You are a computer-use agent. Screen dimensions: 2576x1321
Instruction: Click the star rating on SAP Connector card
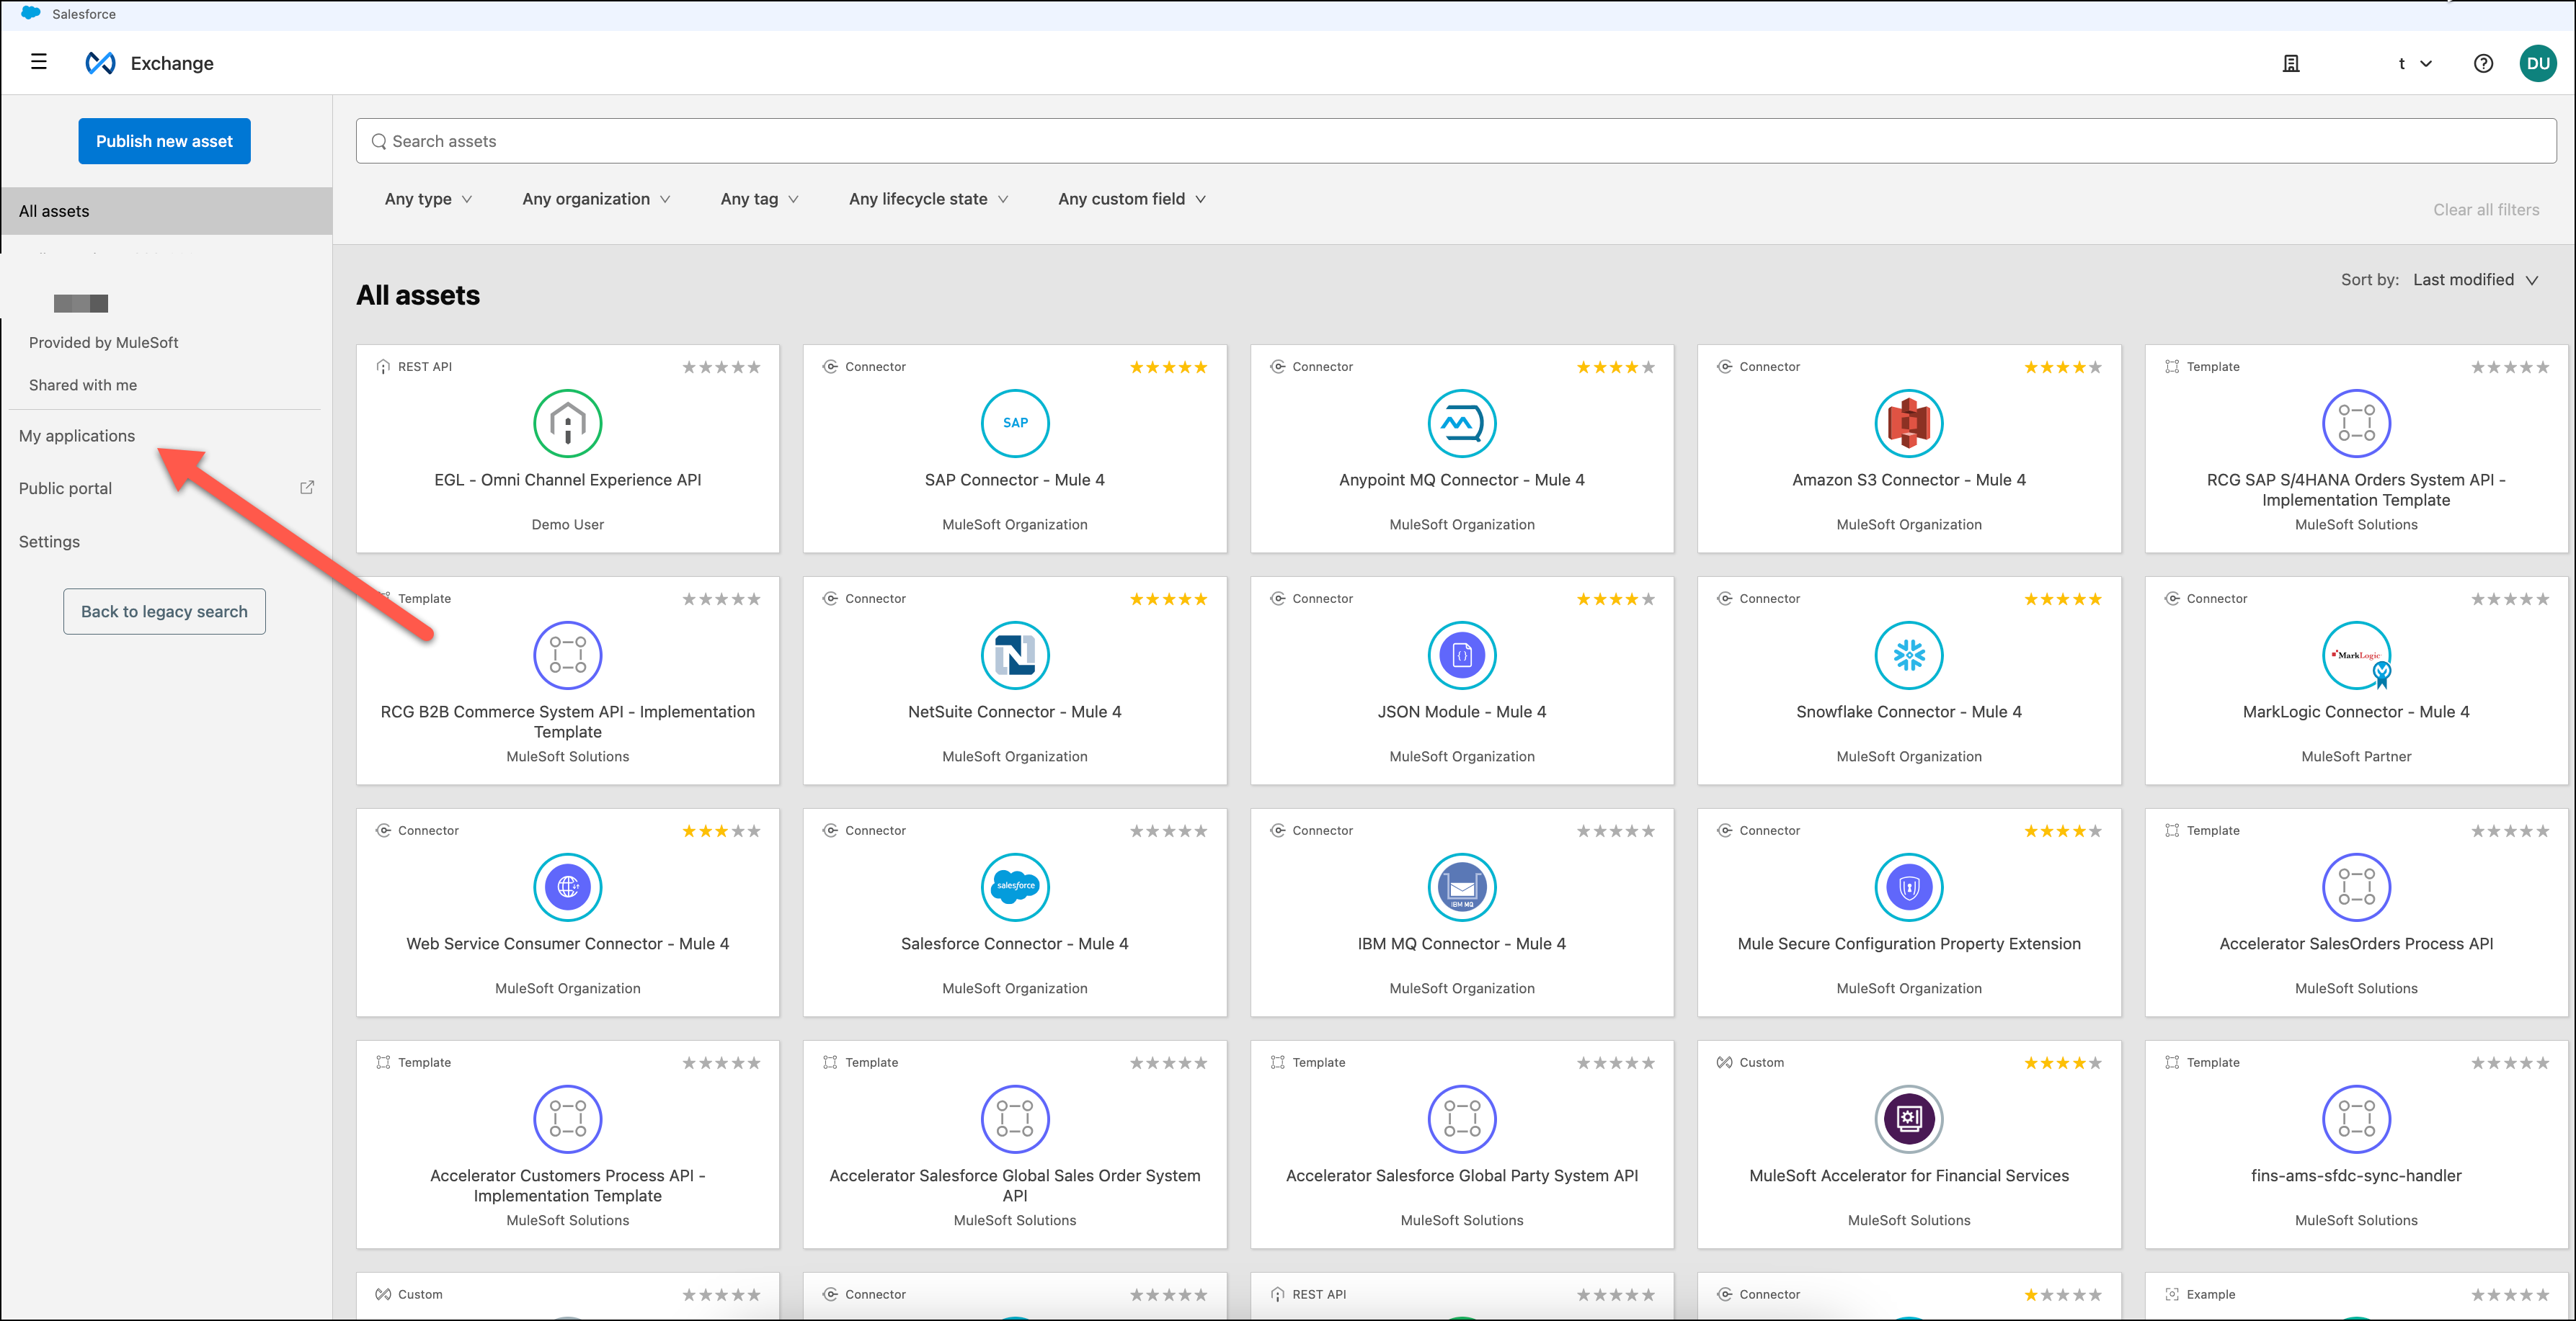click(x=1168, y=367)
